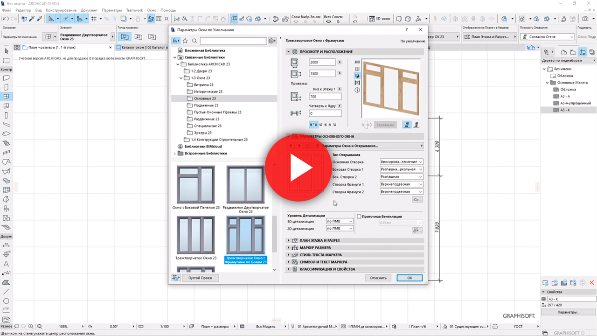The image size is (597, 336).
Task: Click the second reveal side icon
Action: (x=416, y=125)
